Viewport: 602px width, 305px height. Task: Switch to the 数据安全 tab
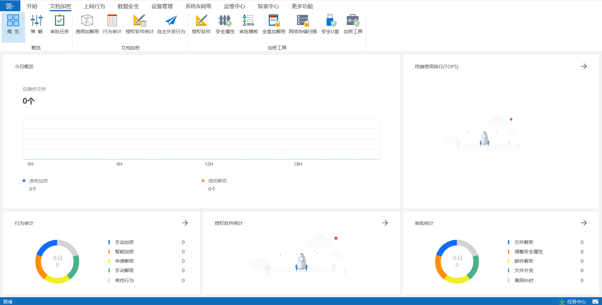[128, 6]
